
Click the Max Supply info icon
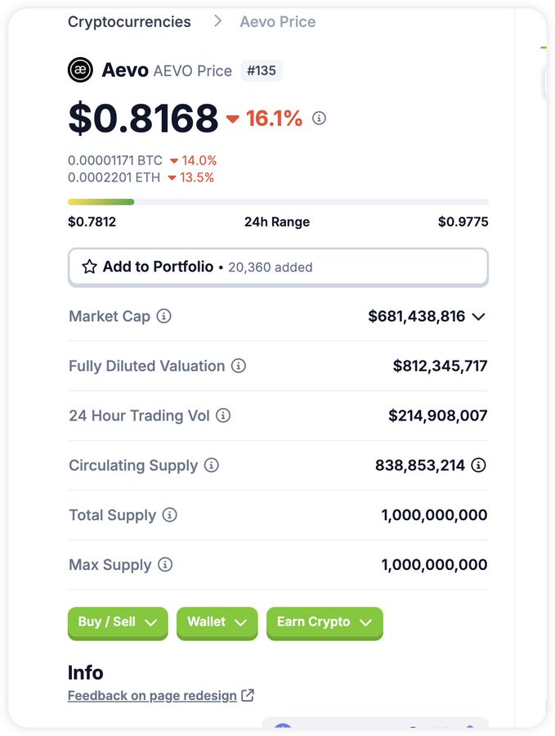point(164,564)
